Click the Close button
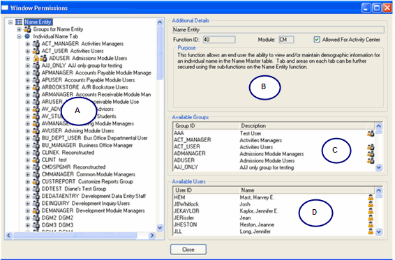 (188, 250)
